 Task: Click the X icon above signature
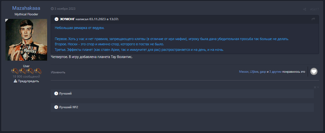pos(315,87)
